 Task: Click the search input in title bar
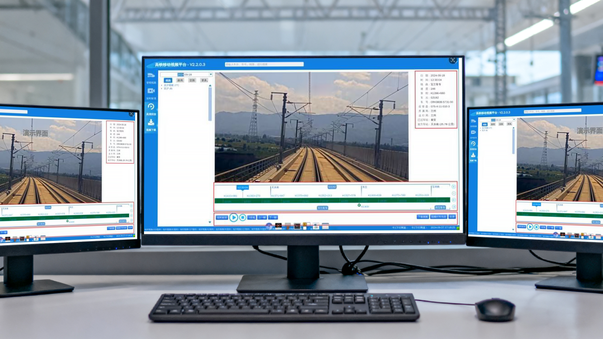pyautogui.click(x=264, y=64)
